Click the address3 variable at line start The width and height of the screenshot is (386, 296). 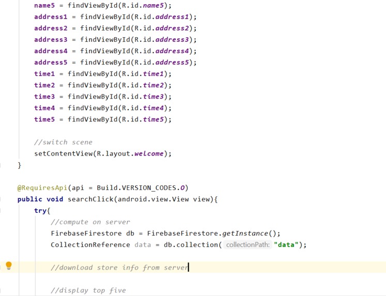click(51, 40)
